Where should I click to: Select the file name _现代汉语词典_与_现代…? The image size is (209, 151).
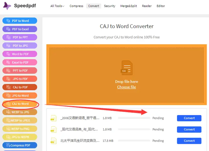pos(79,129)
